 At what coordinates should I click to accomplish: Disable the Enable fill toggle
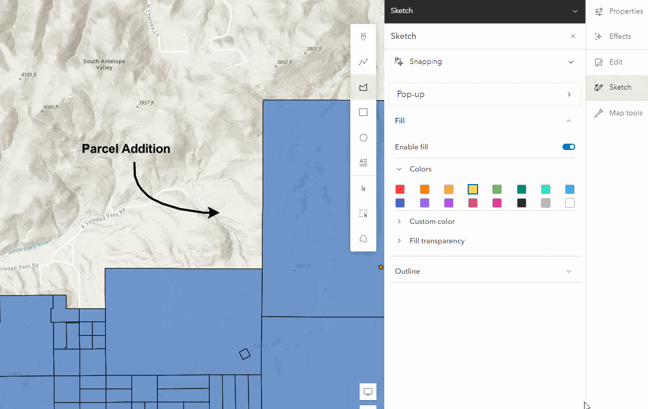click(568, 147)
